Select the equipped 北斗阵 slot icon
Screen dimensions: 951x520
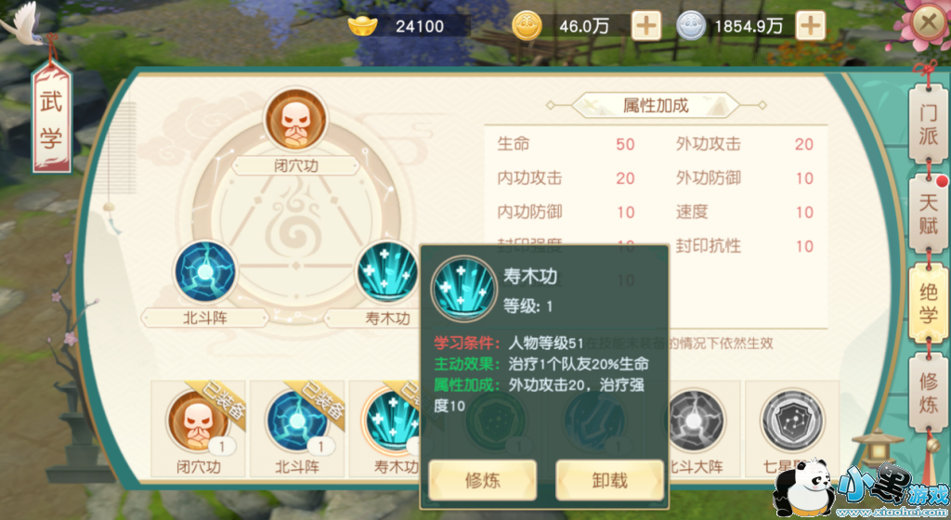click(x=205, y=272)
